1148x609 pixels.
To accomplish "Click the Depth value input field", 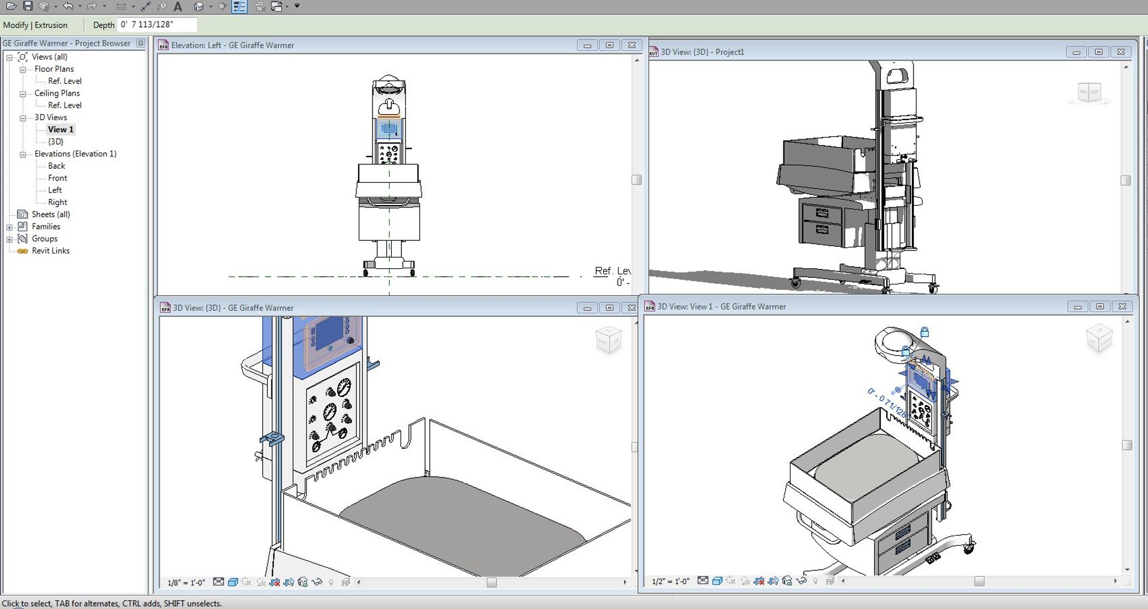I will tap(158, 25).
